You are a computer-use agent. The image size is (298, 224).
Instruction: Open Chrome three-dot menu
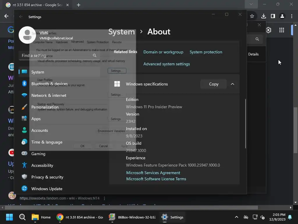click(292, 16)
